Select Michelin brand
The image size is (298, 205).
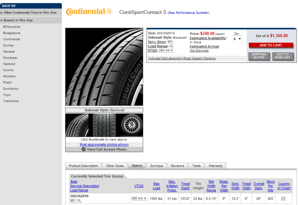tap(9, 76)
